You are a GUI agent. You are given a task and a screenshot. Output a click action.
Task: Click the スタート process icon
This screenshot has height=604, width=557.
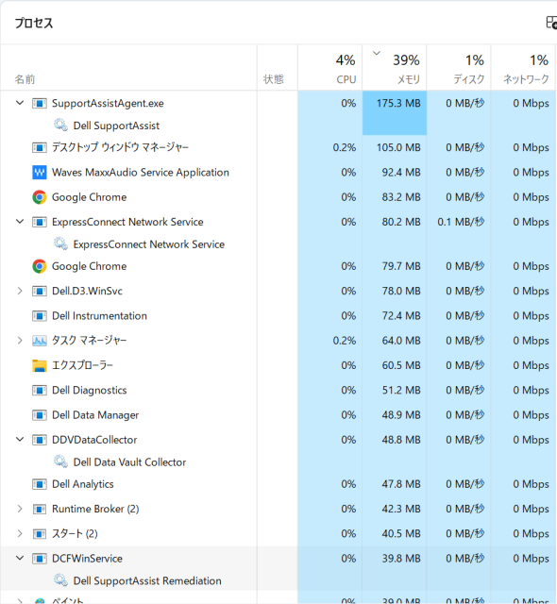(x=40, y=534)
